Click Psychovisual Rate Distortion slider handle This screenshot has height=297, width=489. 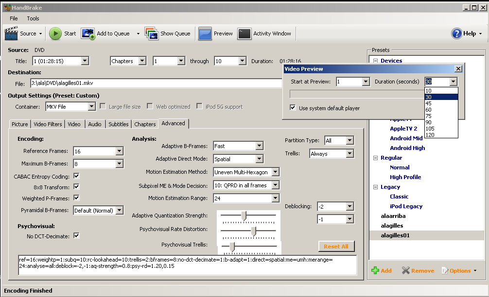click(254, 231)
